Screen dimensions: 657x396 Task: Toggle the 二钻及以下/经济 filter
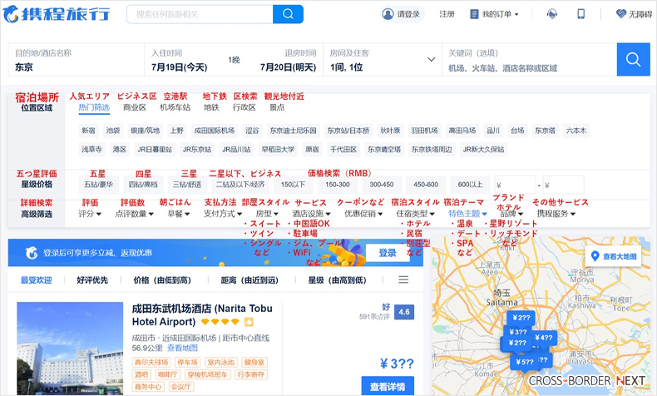pyautogui.click(x=240, y=185)
